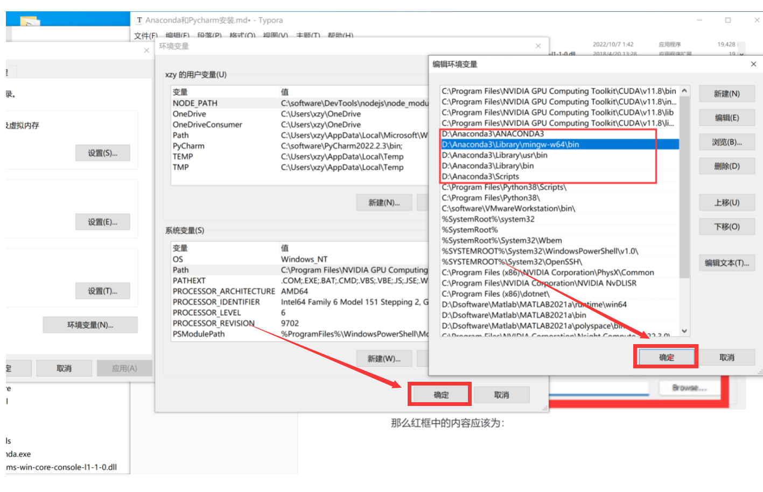Screen dimensions: 763x492
Task: Click 新建(W)... under system variables
Action: [x=384, y=359]
